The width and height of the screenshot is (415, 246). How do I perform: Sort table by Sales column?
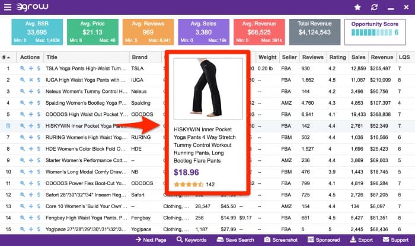click(x=358, y=57)
